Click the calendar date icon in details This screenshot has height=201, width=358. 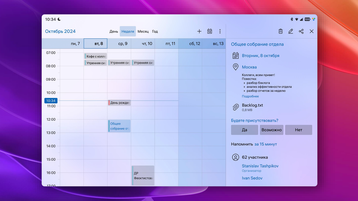[236, 55]
